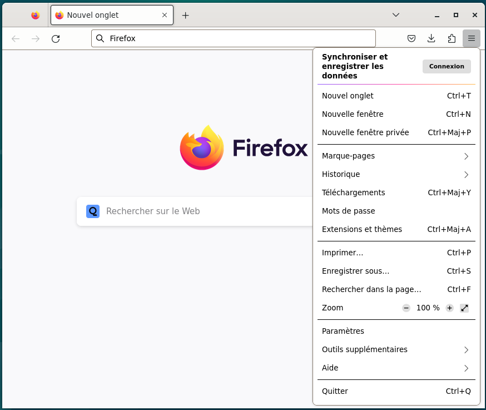Open Extensions et thèmes

396,229
